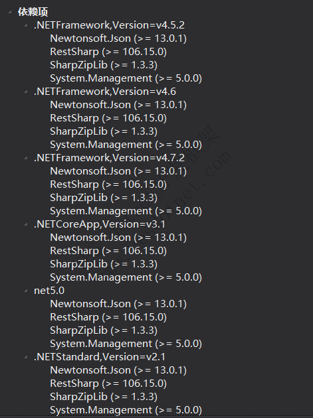
Task: Select RestSharp under .NETCoreApp v3.1
Action: (108, 251)
